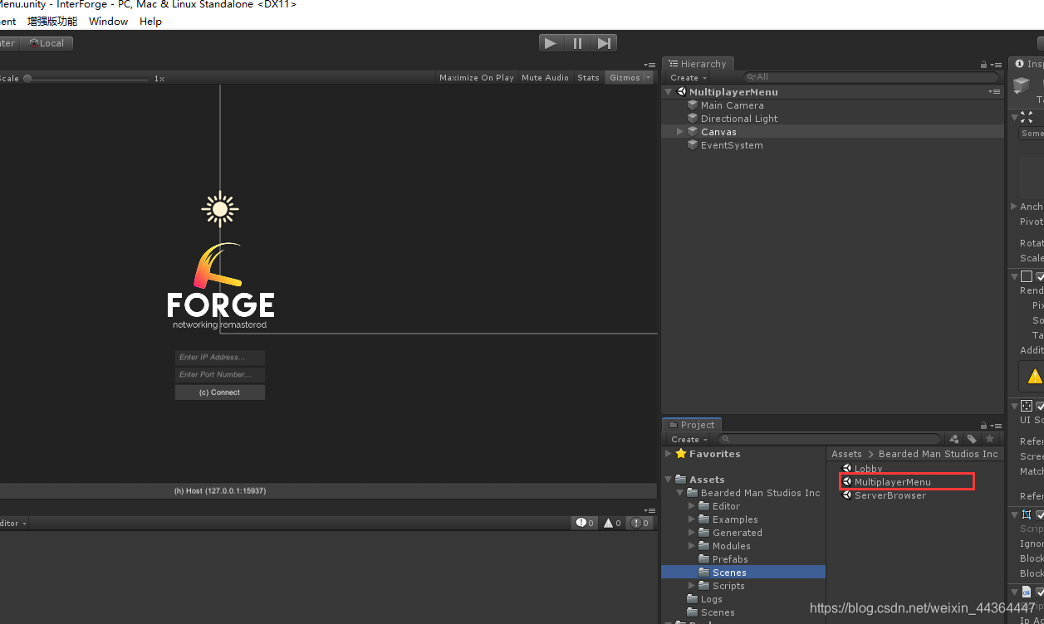Click the Scale slider handle
This screenshot has width=1044, height=624.
pos(27,79)
